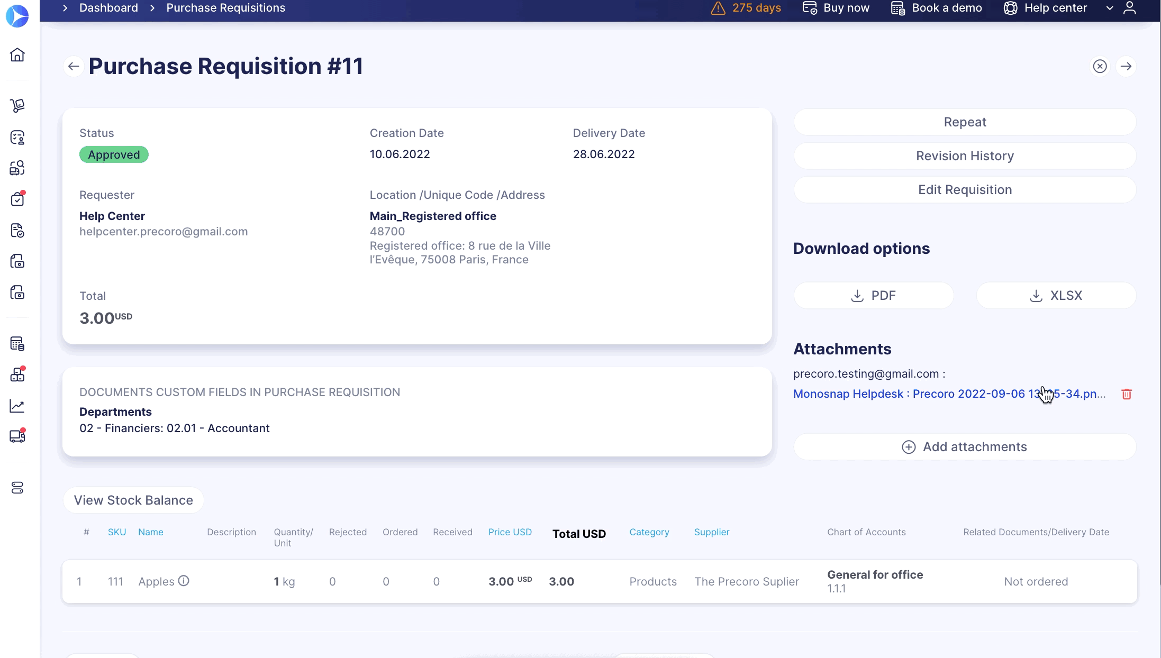Delete the attachment via trash icon
The height and width of the screenshot is (658, 1161).
click(1126, 394)
